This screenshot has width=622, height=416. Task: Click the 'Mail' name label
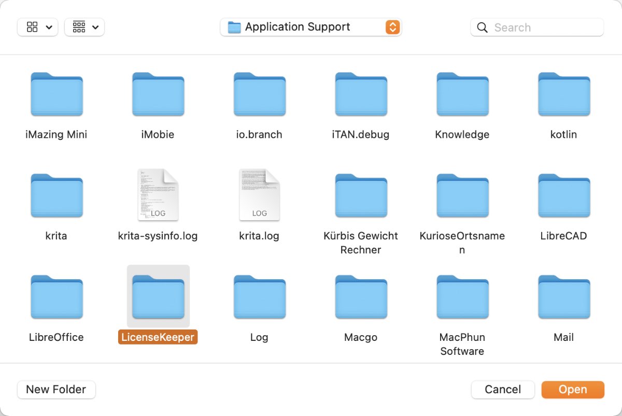tap(564, 337)
